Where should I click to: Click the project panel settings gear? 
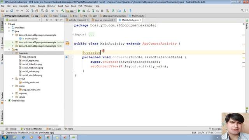56,20
